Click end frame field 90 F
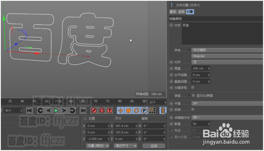264x151 pixels. 12,111
